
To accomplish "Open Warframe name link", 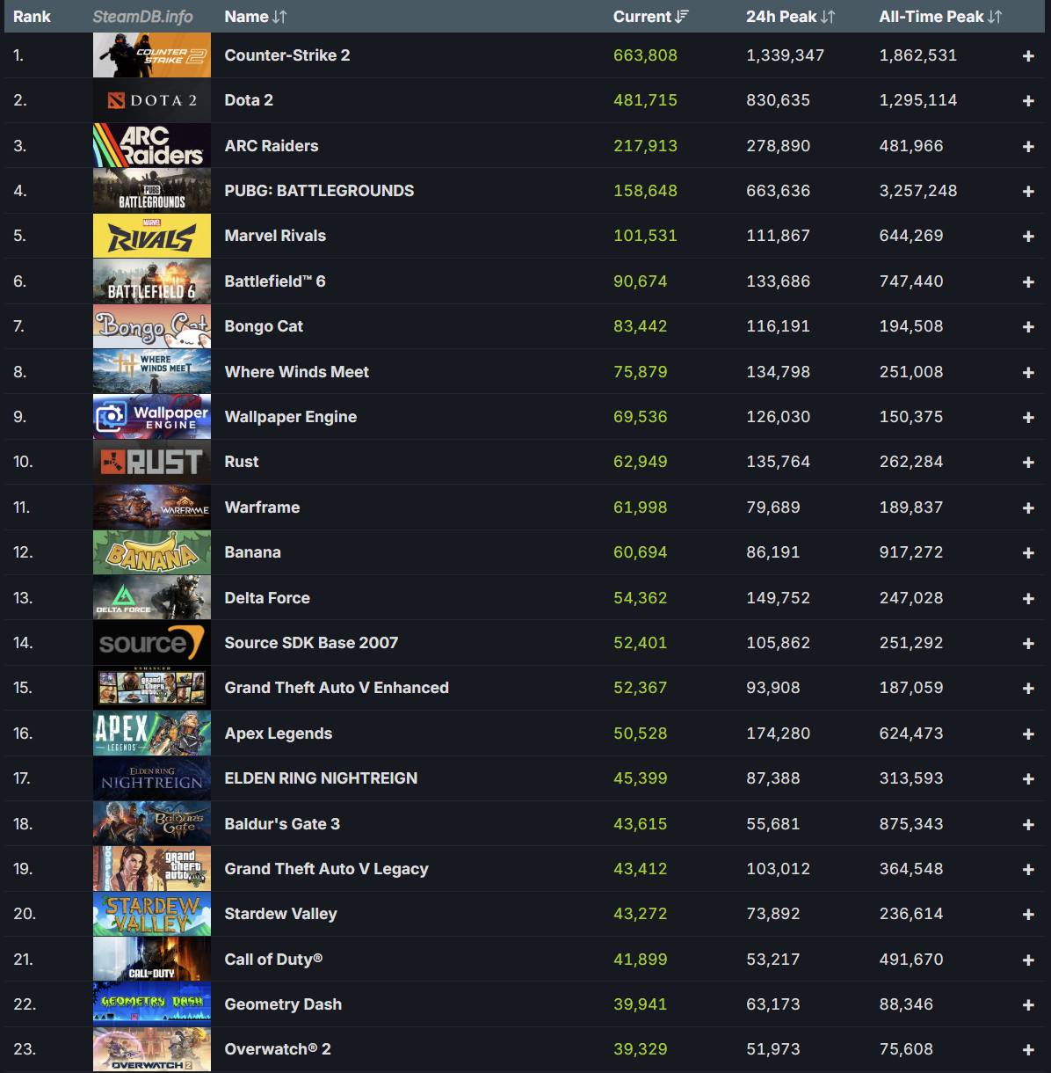I will (262, 507).
